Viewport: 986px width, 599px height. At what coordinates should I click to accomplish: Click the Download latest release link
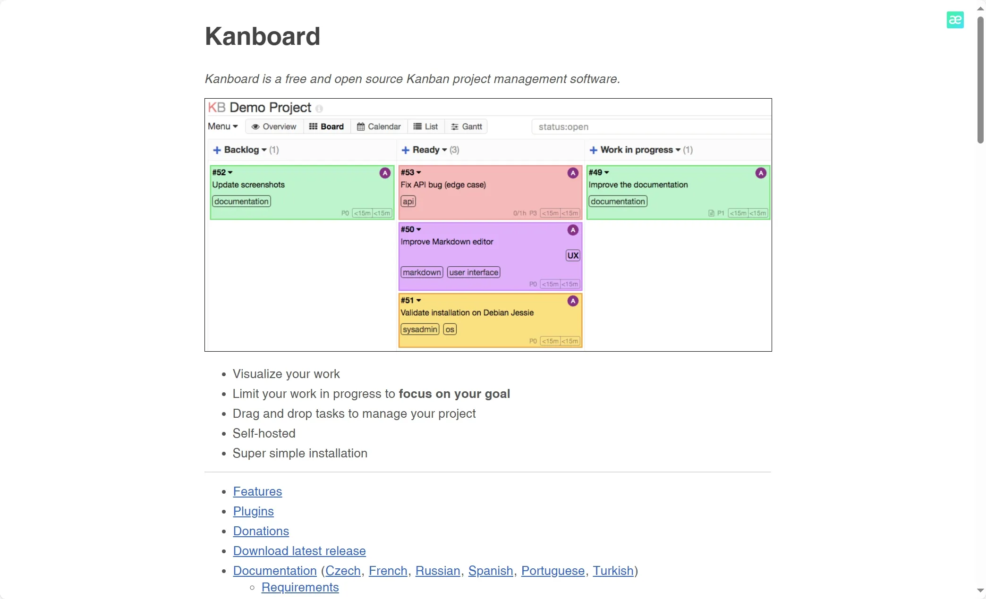point(299,550)
